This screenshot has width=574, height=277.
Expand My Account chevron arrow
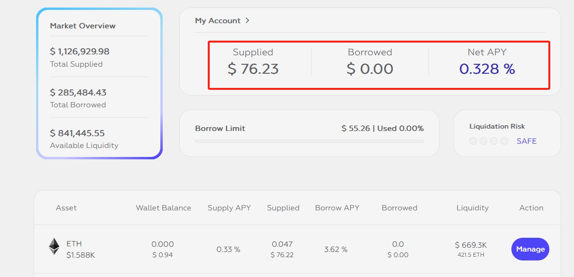[247, 21]
